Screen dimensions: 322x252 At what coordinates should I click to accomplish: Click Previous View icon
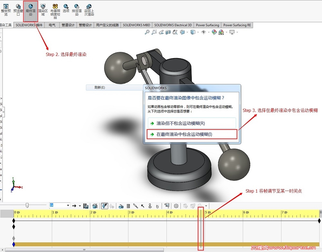pos(161,32)
